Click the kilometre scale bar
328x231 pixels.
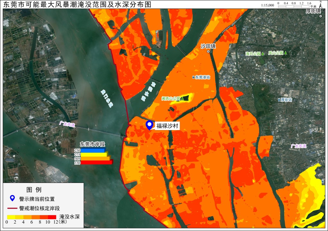[x=294, y=6]
